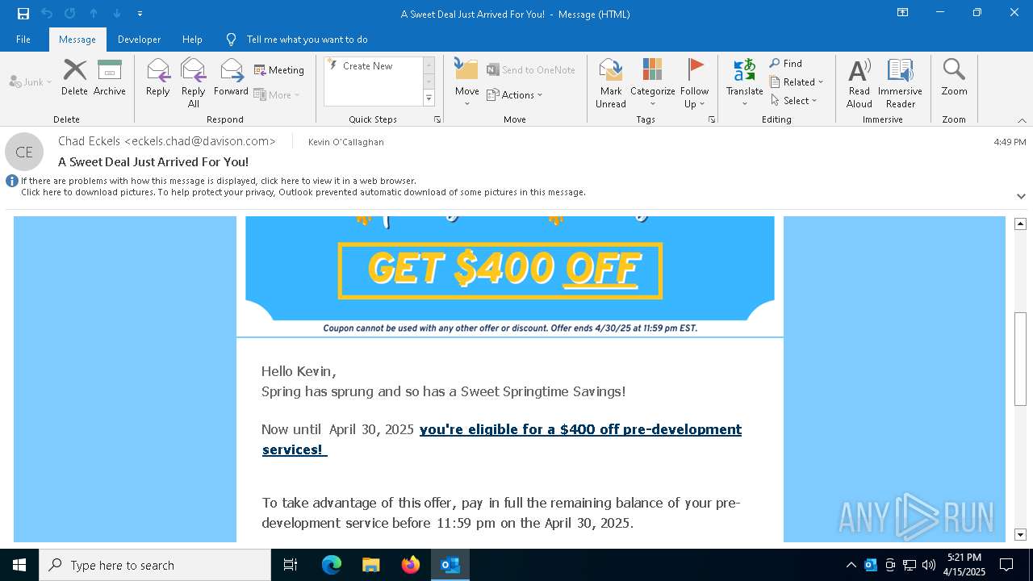Click the message vertical scrollbar thumb
This screenshot has height=581, width=1033.
[1020, 358]
